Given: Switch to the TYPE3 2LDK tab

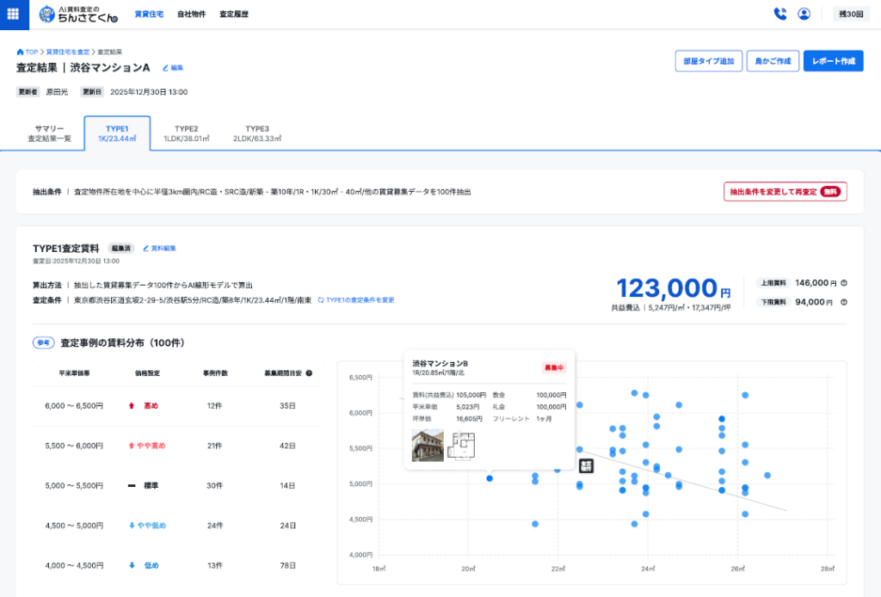Looking at the screenshot, I should pos(257,133).
